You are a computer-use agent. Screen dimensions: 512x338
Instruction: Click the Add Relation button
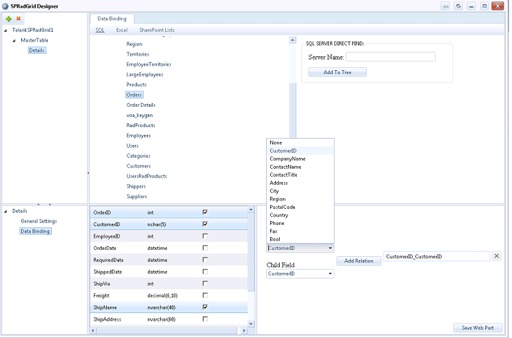358,261
